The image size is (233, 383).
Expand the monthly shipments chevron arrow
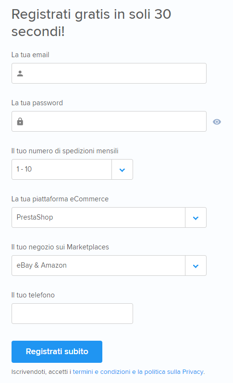tap(123, 170)
